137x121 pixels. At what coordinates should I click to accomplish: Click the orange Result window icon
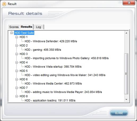tap(4, 4)
